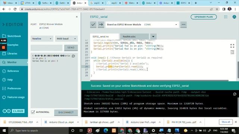
Task: Toggle the AUTOSCROLL checkbox
Action: [33, 112]
